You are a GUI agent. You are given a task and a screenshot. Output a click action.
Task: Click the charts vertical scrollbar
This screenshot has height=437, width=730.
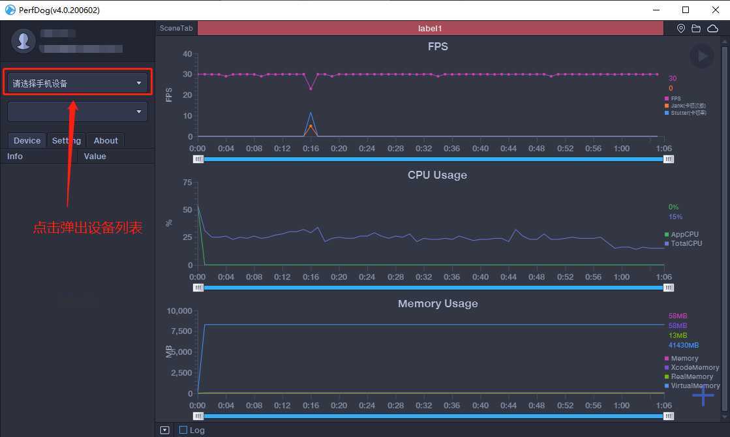coord(724,228)
